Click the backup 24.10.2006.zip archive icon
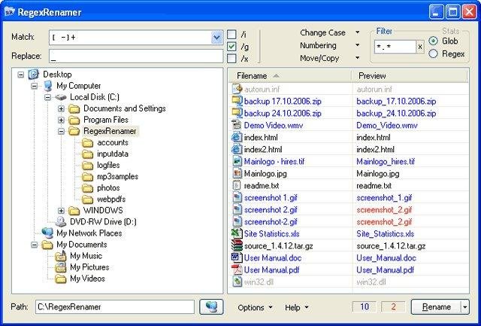This screenshot has height=326, width=481. 237,113
